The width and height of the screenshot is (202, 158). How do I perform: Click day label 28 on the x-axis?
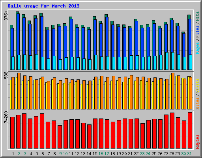coord(172,154)
